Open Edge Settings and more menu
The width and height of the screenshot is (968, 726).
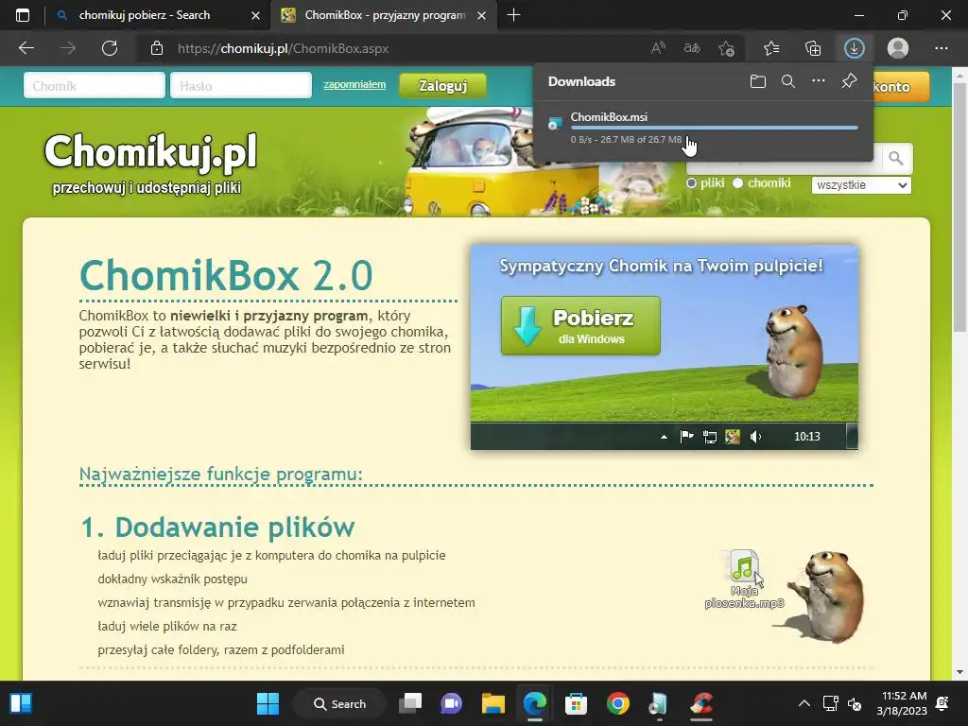tap(942, 48)
